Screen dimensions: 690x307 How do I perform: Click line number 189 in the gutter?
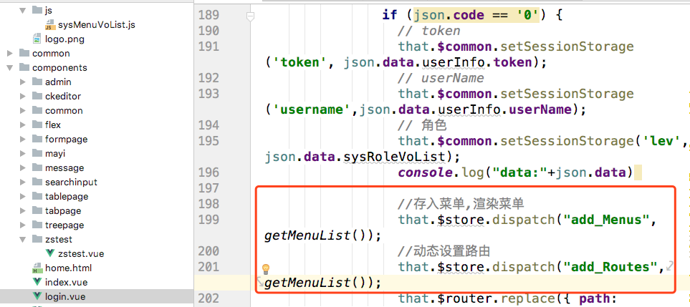tap(209, 15)
